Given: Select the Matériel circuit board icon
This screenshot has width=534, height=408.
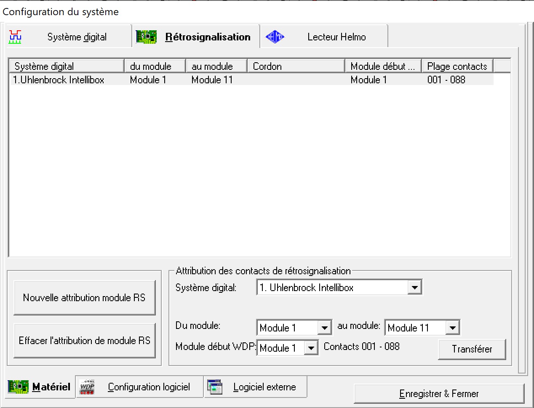Looking at the screenshot, I should click(18, 387).
